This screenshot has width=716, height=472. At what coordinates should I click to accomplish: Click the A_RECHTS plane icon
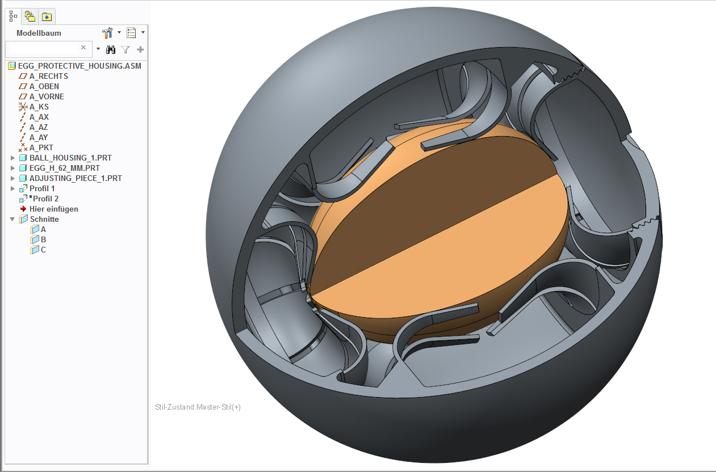[23, 76]
